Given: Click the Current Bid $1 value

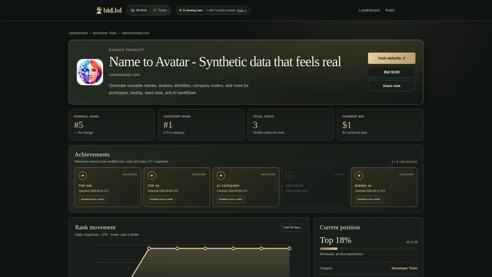Looking at the screenshot, I should coord(347,125).
